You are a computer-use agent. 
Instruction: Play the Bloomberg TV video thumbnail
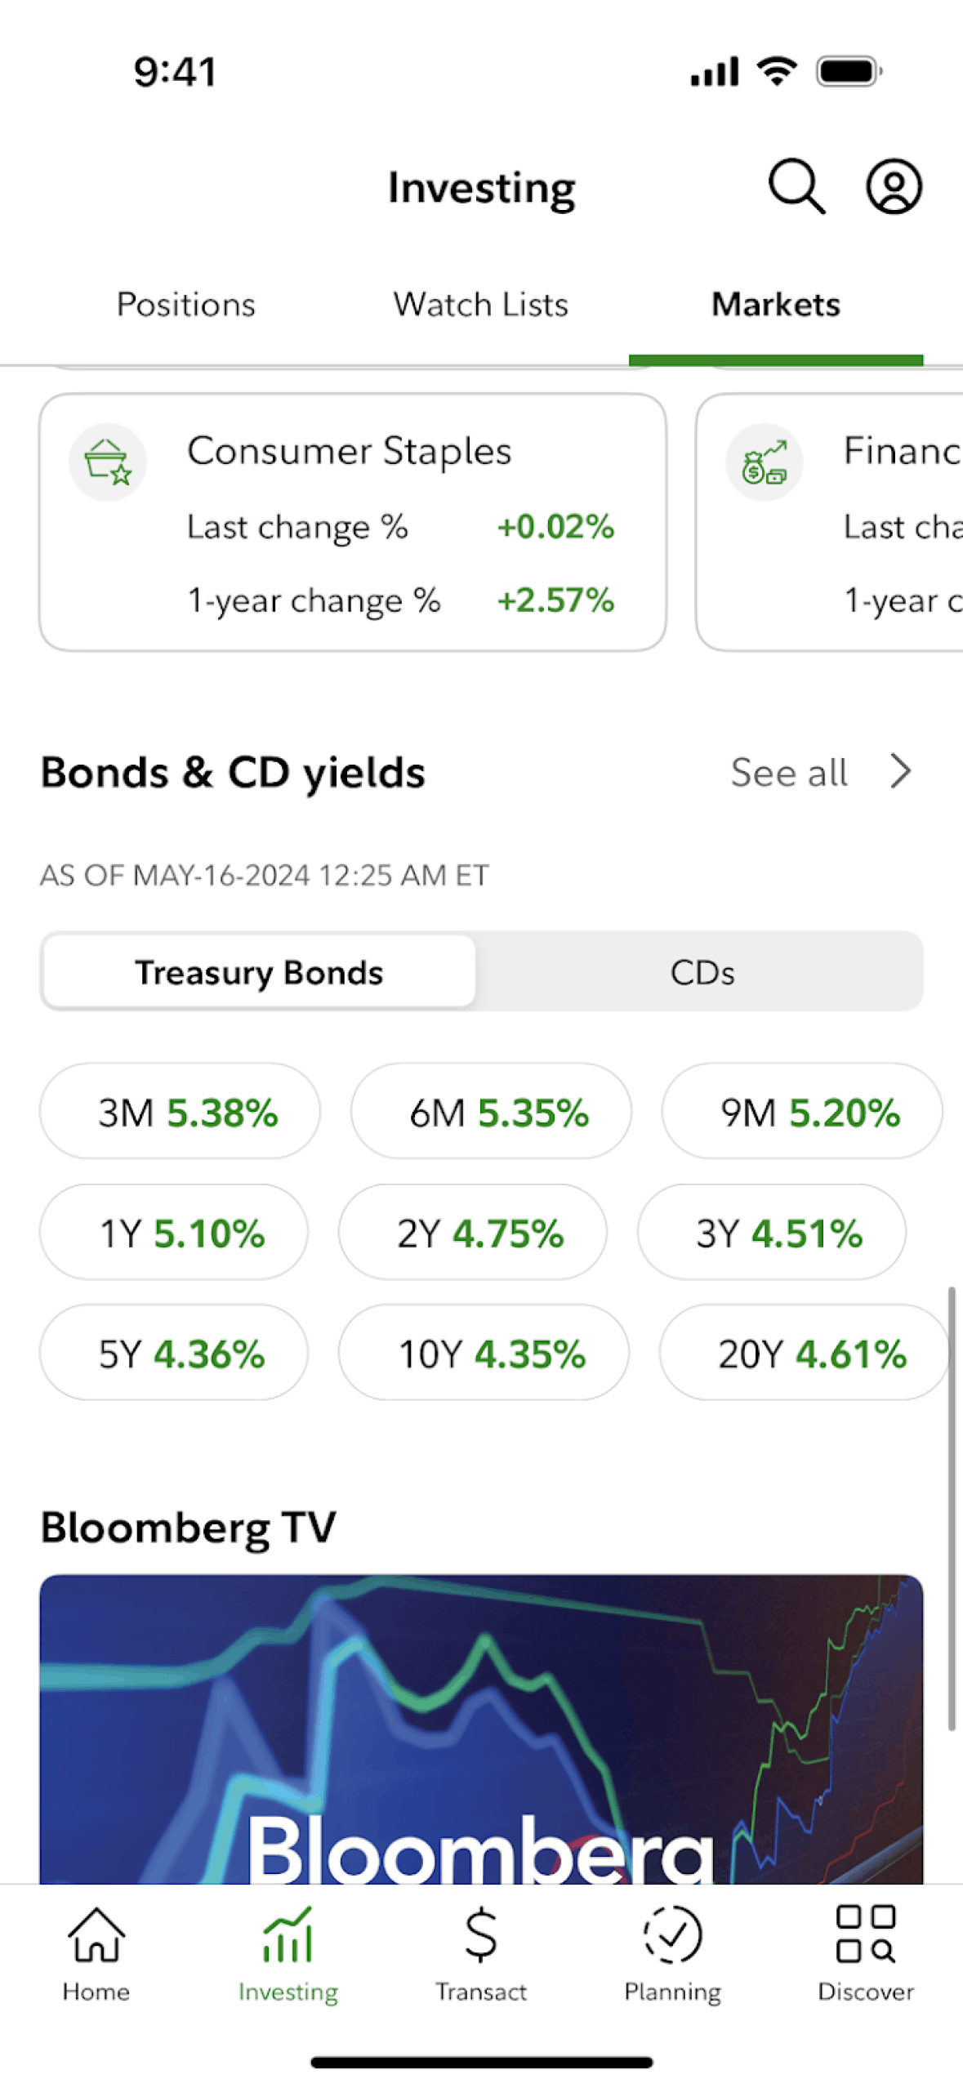point(481,1728)
